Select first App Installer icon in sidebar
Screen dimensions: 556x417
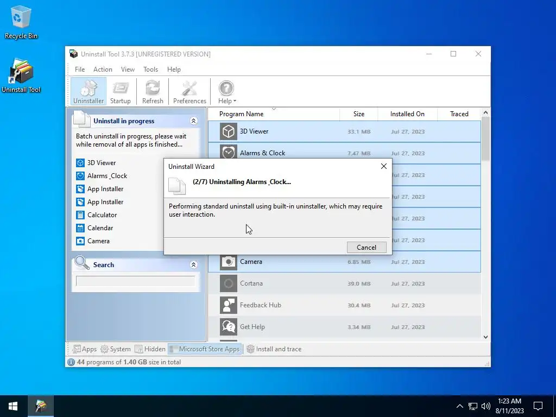pyautogui.click(x=80, y=189)
